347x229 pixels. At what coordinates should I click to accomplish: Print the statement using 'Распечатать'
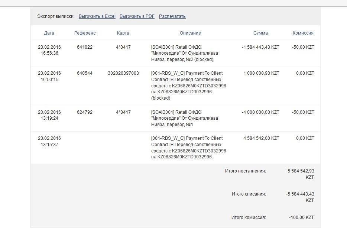pyautogui.click(x=172, y=16)
